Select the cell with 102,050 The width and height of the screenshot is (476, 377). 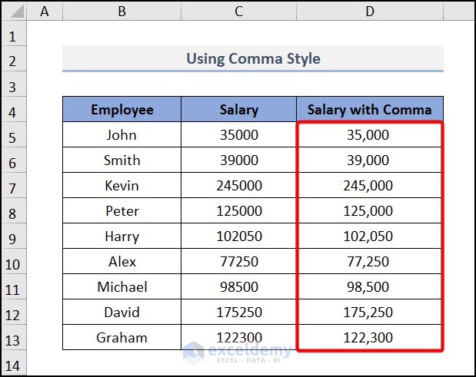click(x=370, y=236)
